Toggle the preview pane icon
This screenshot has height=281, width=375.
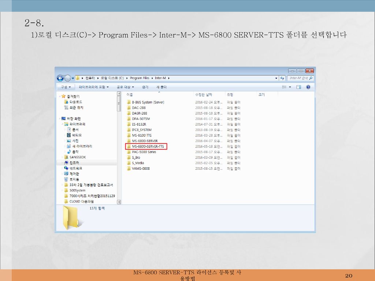point(299,87)
